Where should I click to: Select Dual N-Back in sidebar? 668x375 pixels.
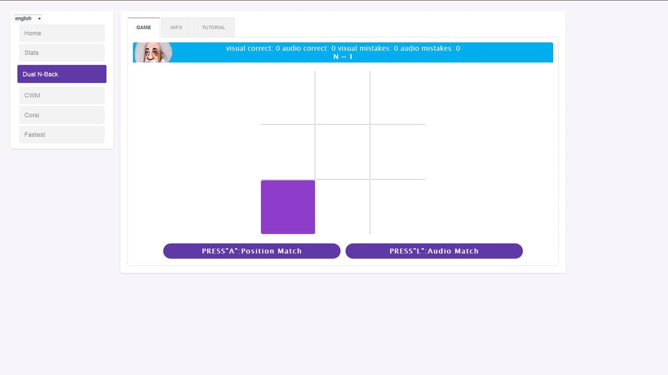pos(62,74)
